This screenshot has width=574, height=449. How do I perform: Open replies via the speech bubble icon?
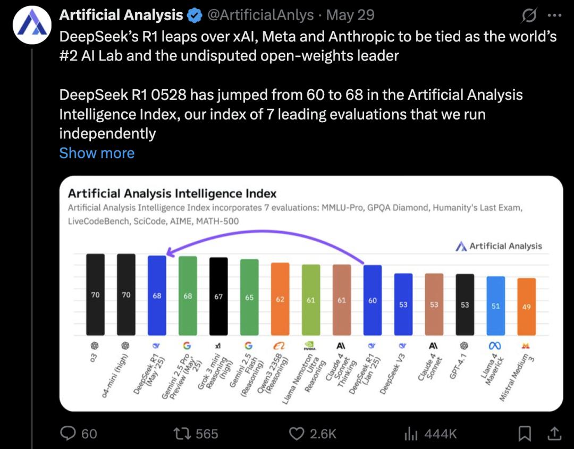coord(69,434)
